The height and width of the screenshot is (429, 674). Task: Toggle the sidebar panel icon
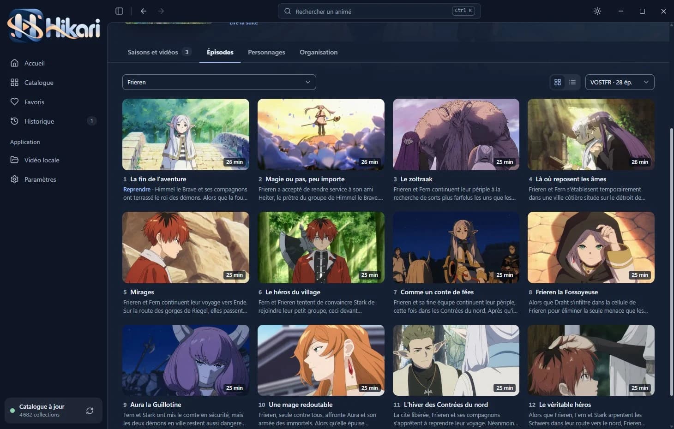[x=119, y=11]
